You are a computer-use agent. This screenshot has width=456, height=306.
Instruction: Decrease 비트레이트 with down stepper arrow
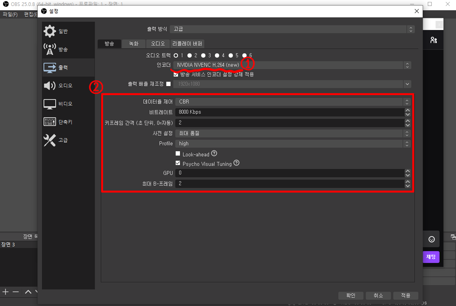pos(408,114)
